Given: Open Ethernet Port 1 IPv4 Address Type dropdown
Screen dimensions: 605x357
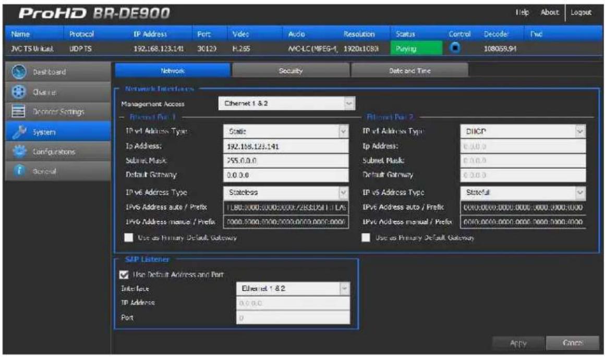Looking at the screenshot, I should (x=286, y=131).
